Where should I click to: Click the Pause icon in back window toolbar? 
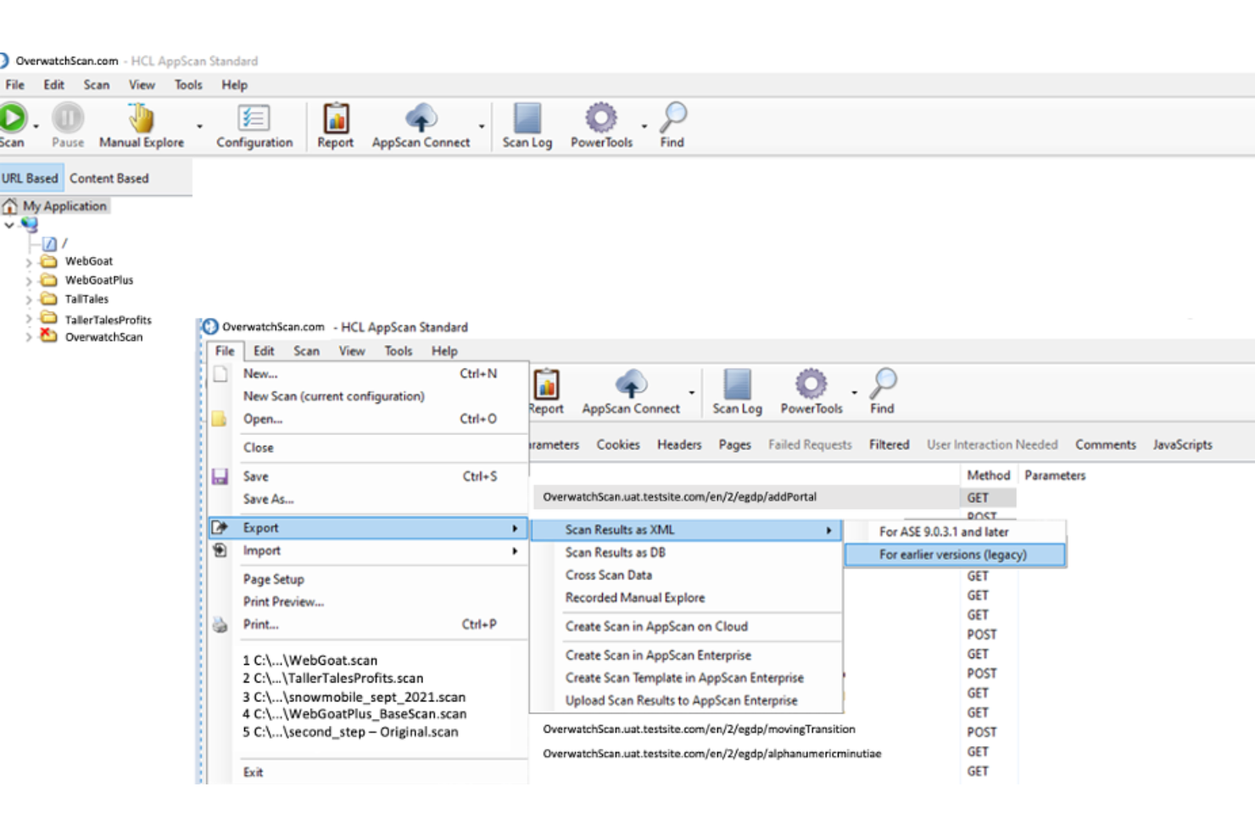(68, 117)
